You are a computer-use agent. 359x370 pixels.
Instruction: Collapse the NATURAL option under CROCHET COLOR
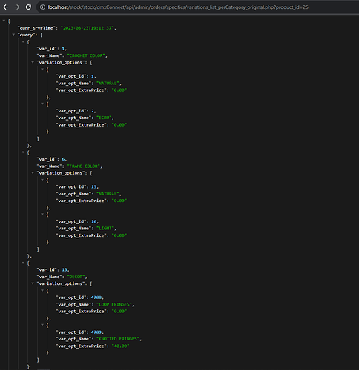tap(42, 69)
